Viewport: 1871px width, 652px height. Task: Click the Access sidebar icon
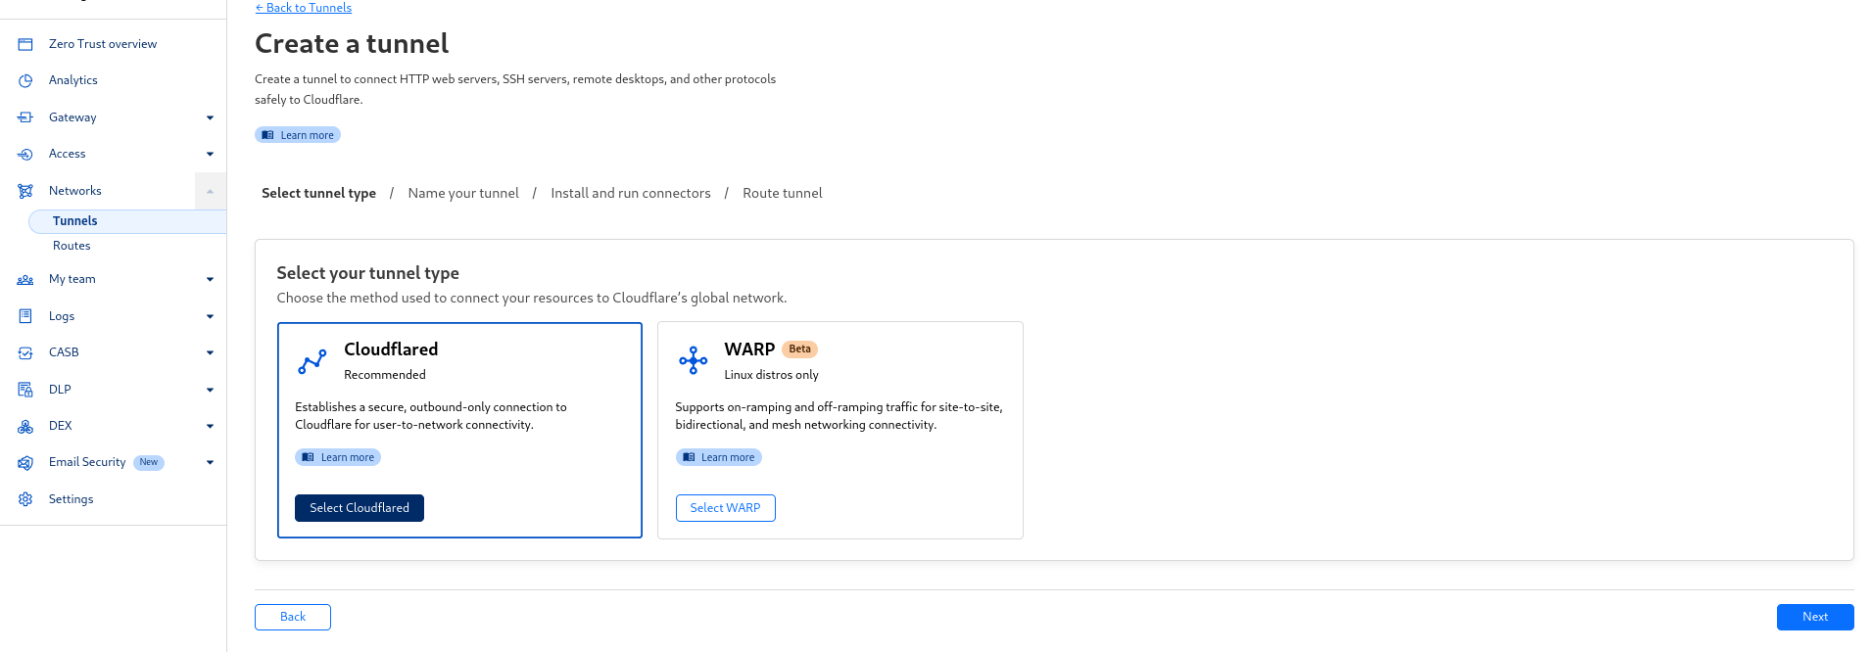[25, 154]
